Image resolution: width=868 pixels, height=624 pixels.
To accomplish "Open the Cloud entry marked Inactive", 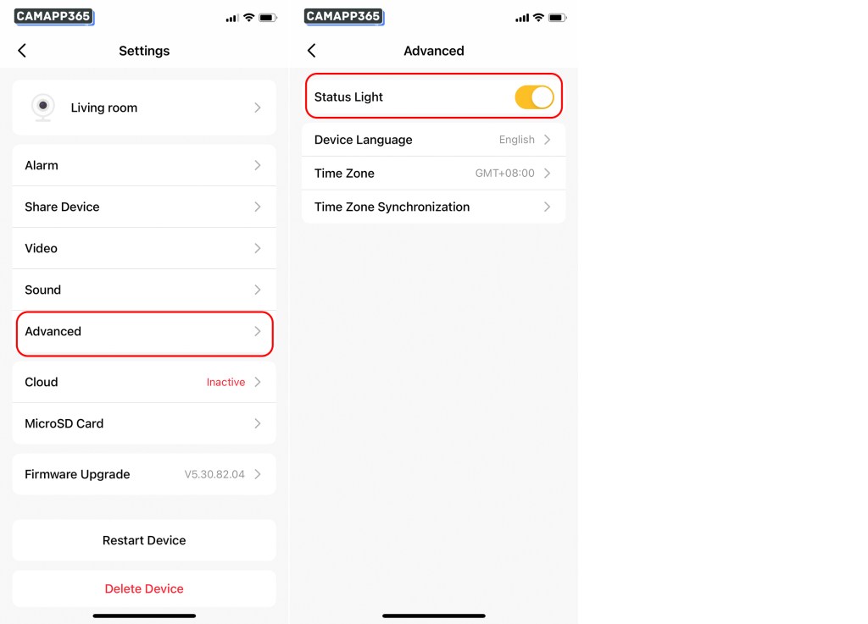I will (144, 382).
